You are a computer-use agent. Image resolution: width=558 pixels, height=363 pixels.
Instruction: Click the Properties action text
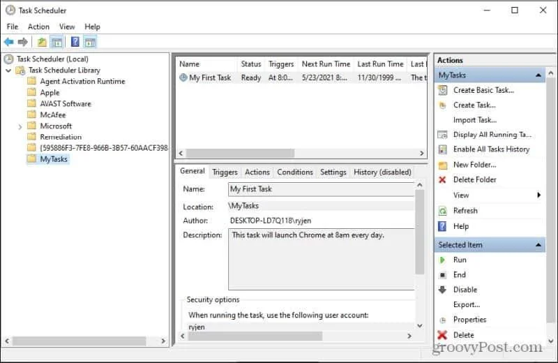(x=469, y=320)
